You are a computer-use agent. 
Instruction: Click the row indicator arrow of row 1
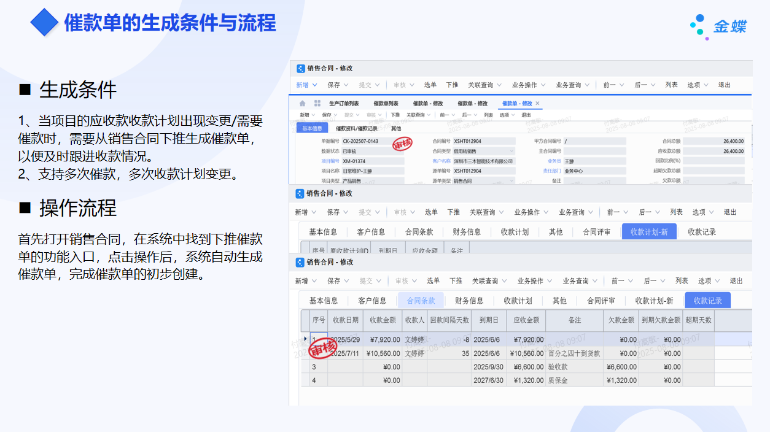click(x=305, y=339)
